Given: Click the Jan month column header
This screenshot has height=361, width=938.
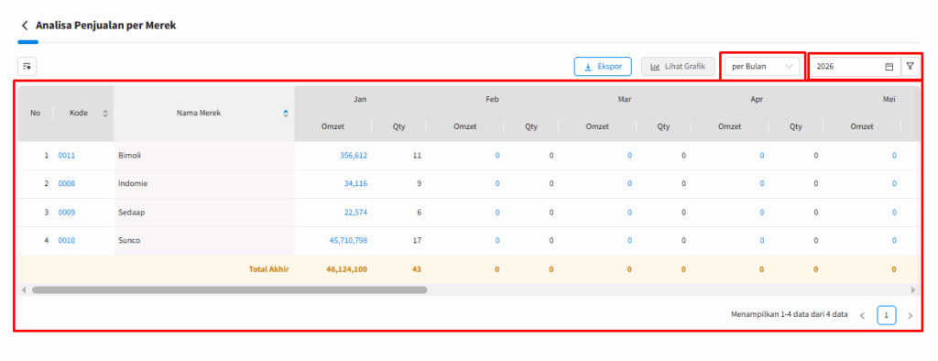Looking at the screenshot, I should coord(360,99).
